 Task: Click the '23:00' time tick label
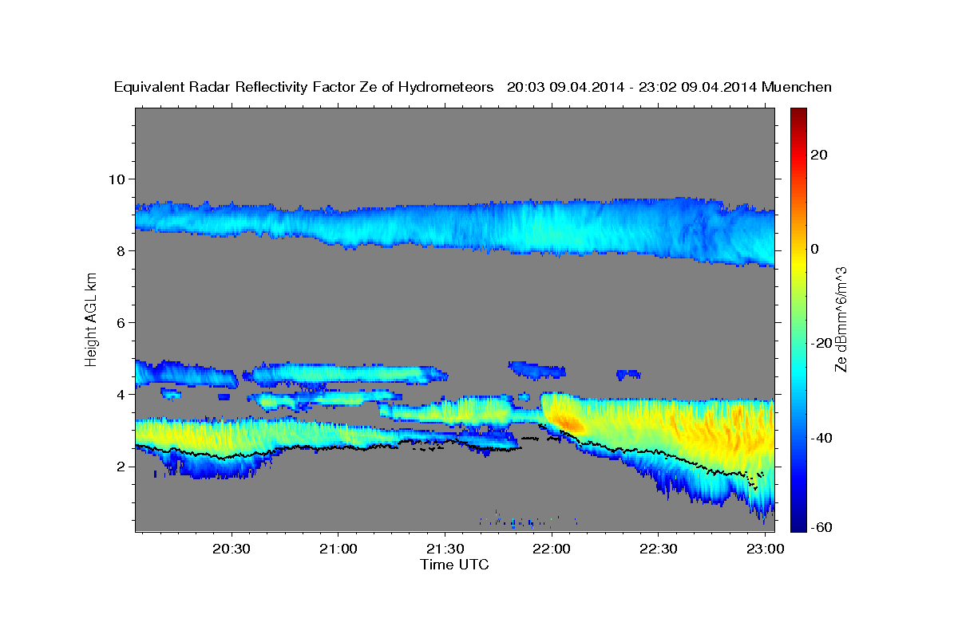click(764, 549)
